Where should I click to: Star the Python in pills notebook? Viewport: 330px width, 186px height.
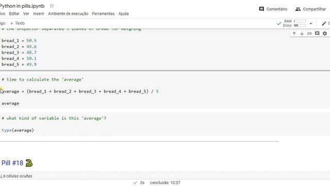(52, 6)
